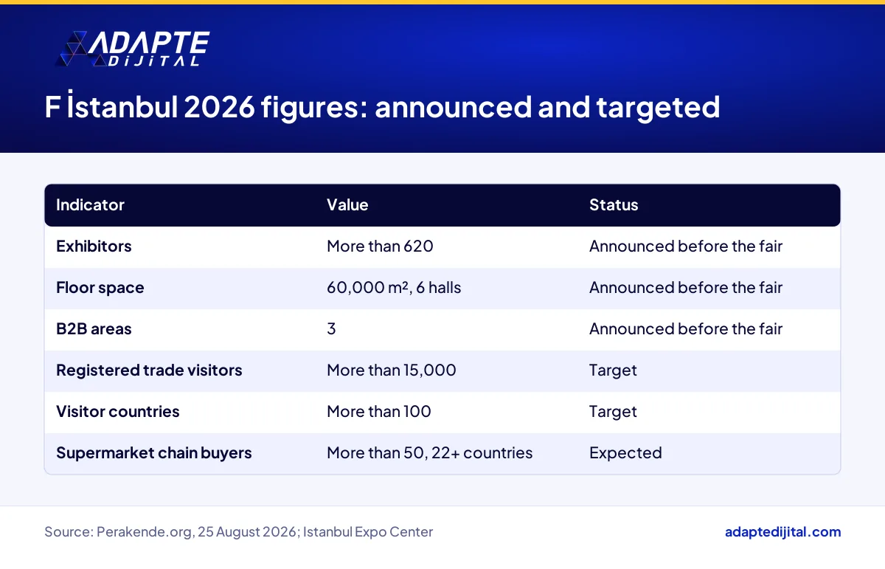Select the 'More than 620' value
Viewport: 885px width, 569px height.
[x=380, y=246]
